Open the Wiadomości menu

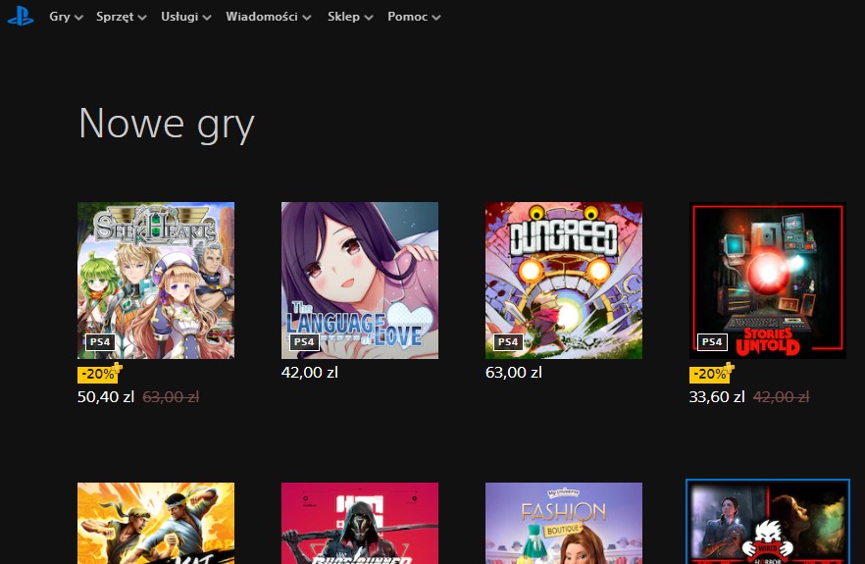point(268,17)
